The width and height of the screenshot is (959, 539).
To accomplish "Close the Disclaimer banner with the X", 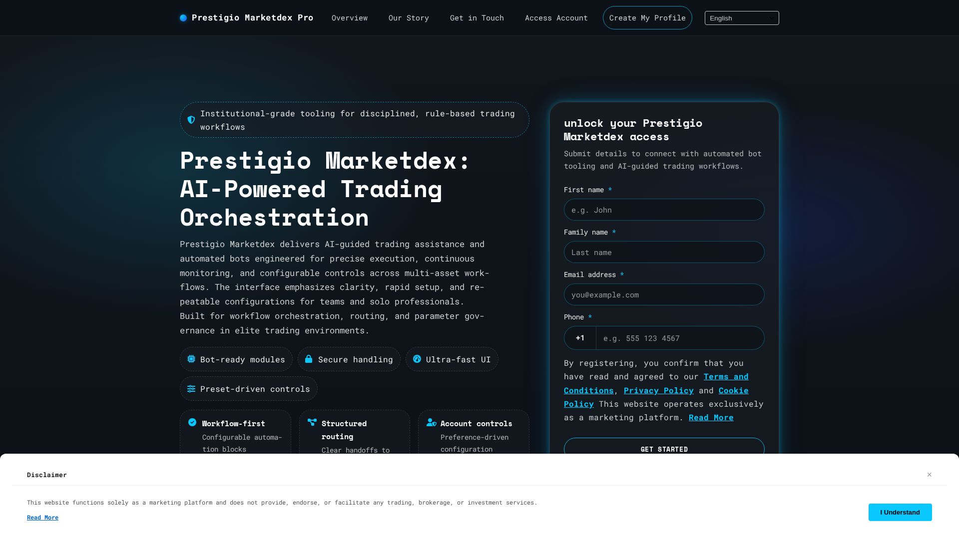I will click(x=930, y=475).
